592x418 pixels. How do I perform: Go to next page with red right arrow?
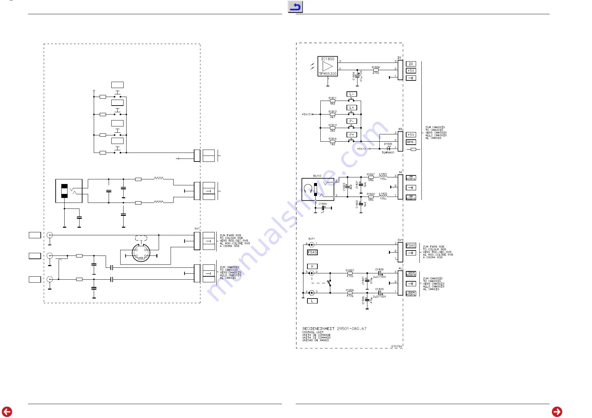click(557, 412)
